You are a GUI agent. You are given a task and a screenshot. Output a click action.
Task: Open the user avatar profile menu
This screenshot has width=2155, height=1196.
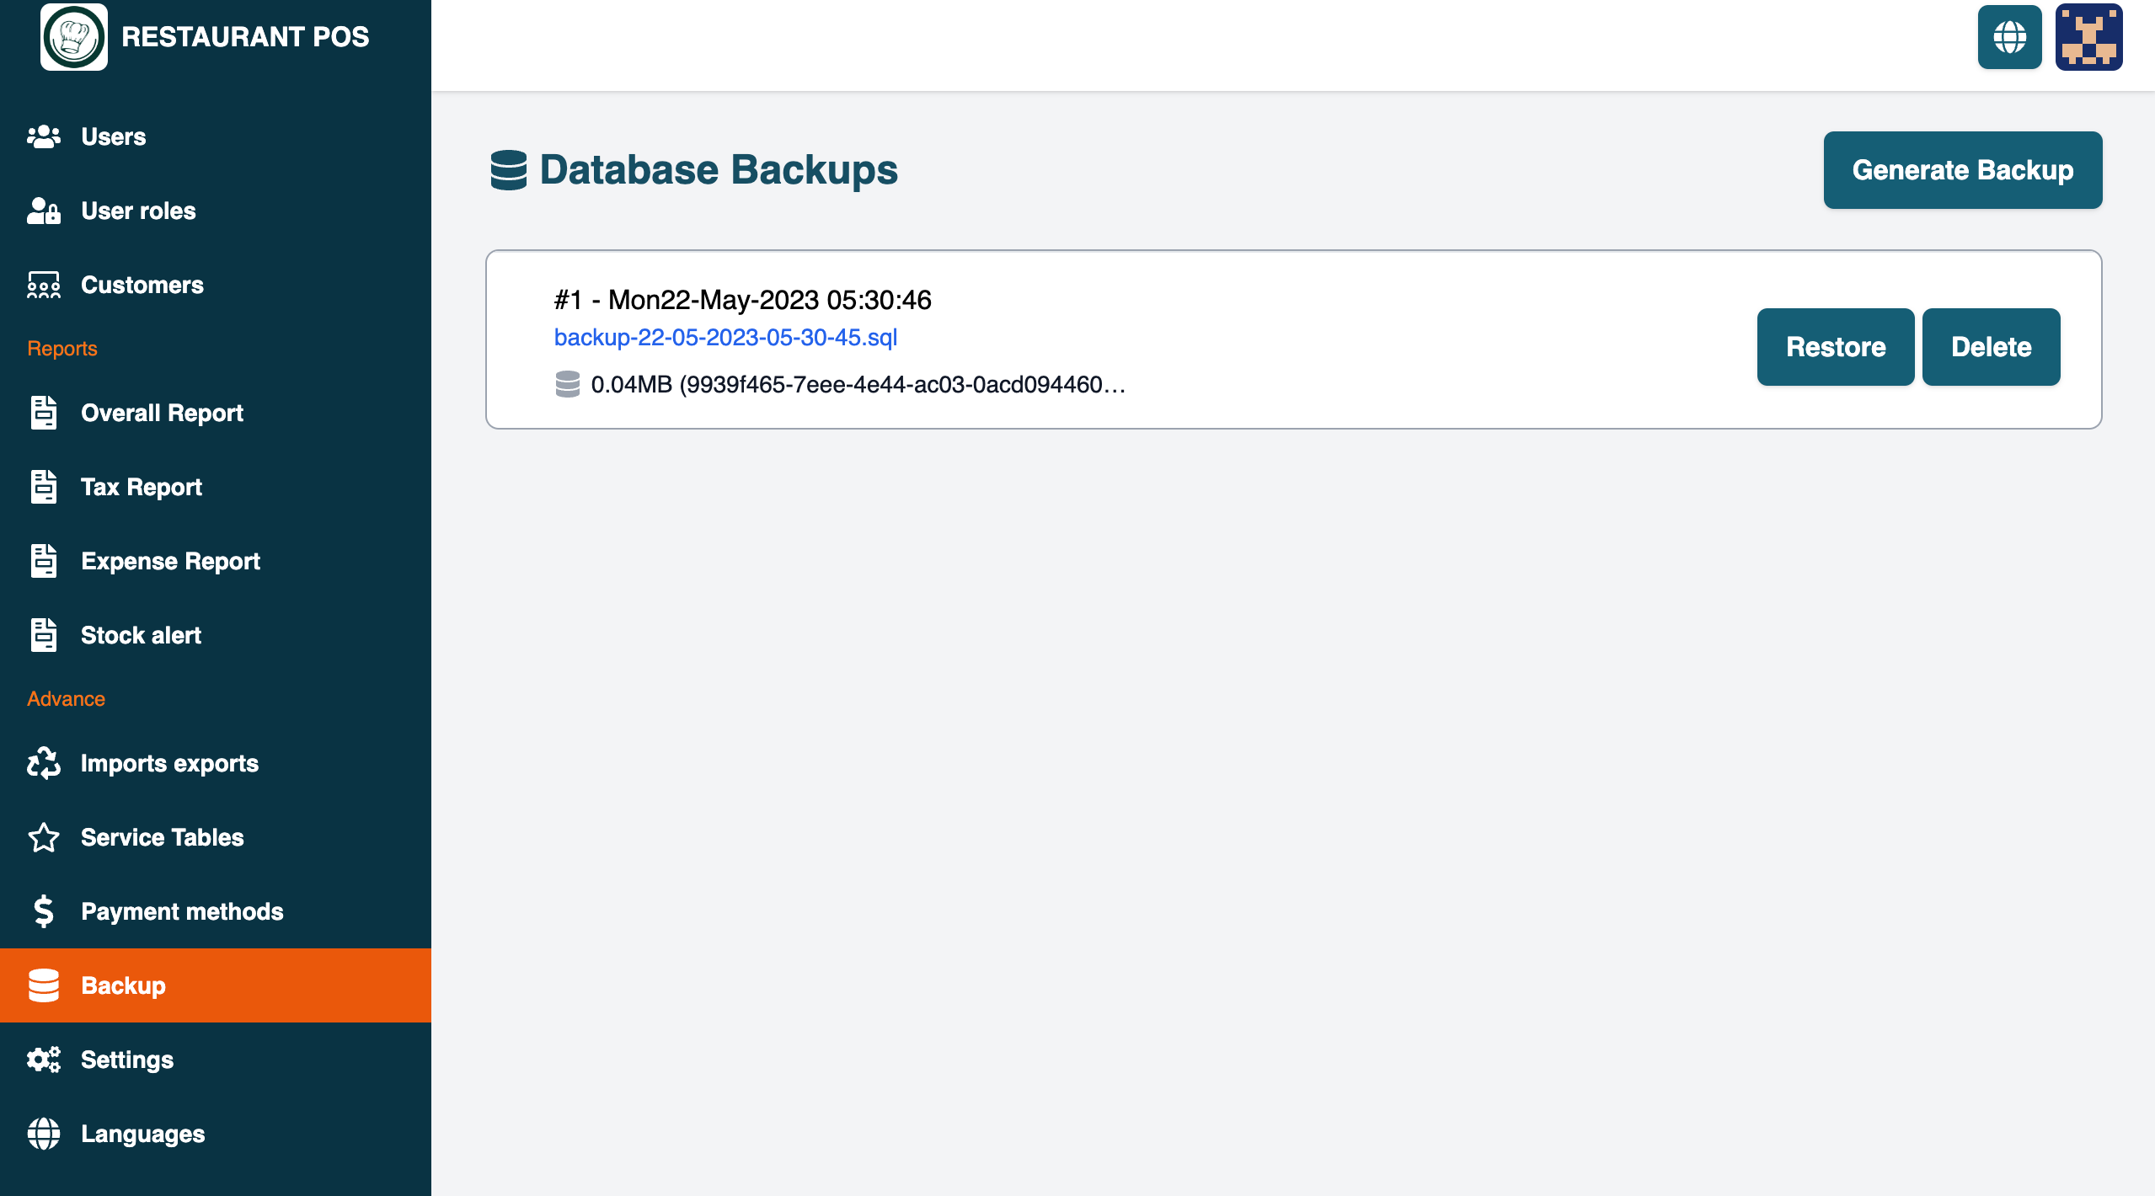click(x=2088, y=37)
